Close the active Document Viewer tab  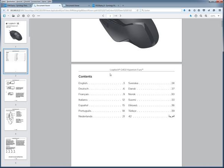point(60,6)
